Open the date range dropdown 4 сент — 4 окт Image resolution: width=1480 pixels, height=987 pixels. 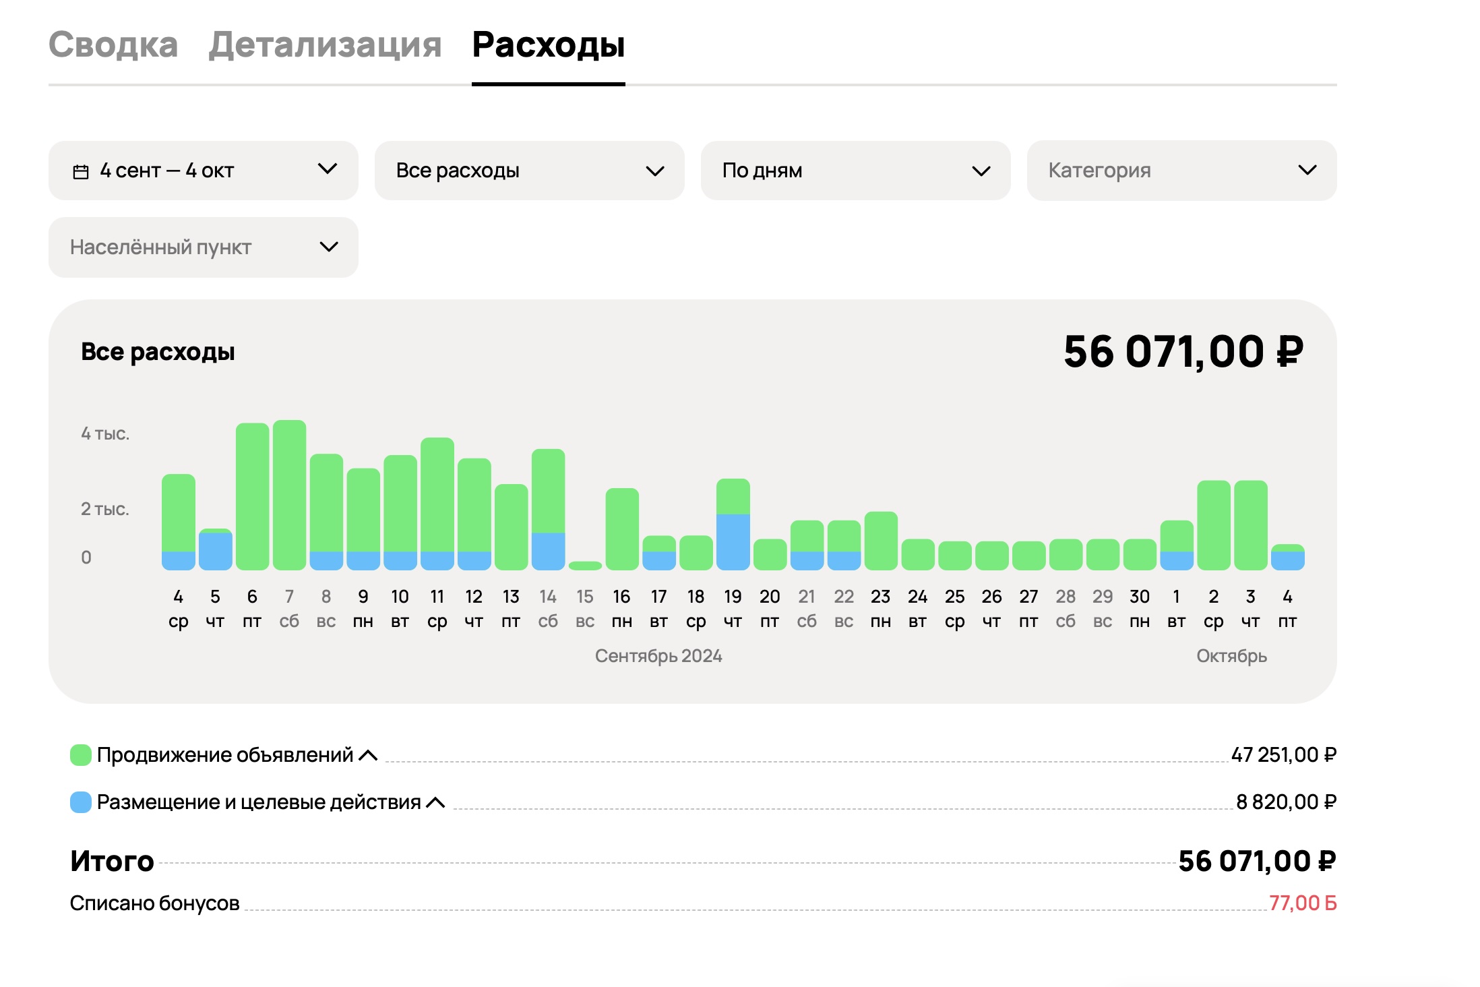pyautogui.click(x=203, y=171)
